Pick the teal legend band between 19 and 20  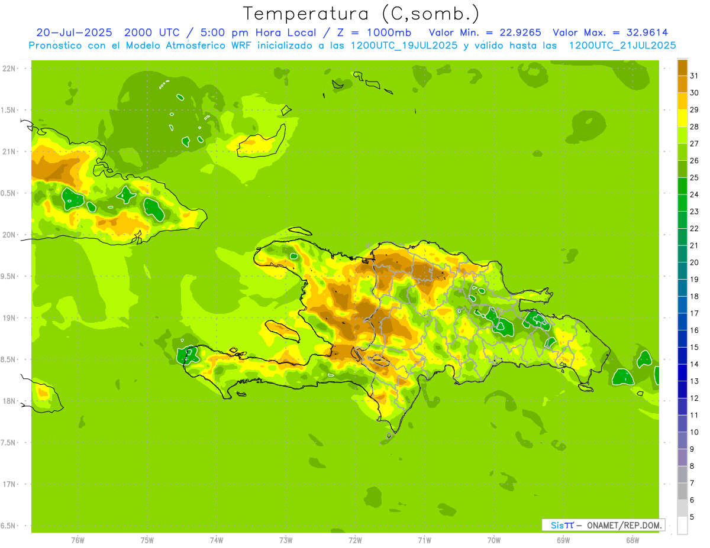[x=682, y=271]
